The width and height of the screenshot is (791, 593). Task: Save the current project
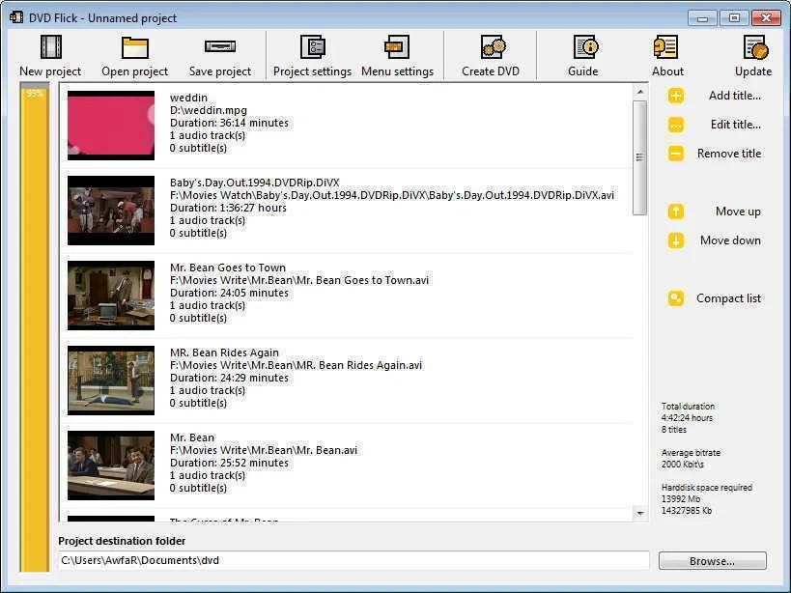point(219,53)
